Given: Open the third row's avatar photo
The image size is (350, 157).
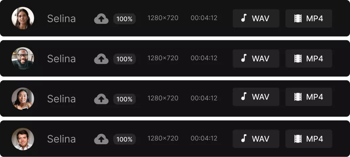Looking at the screenshot, I should pyautogui.click(x=23, y=99).
